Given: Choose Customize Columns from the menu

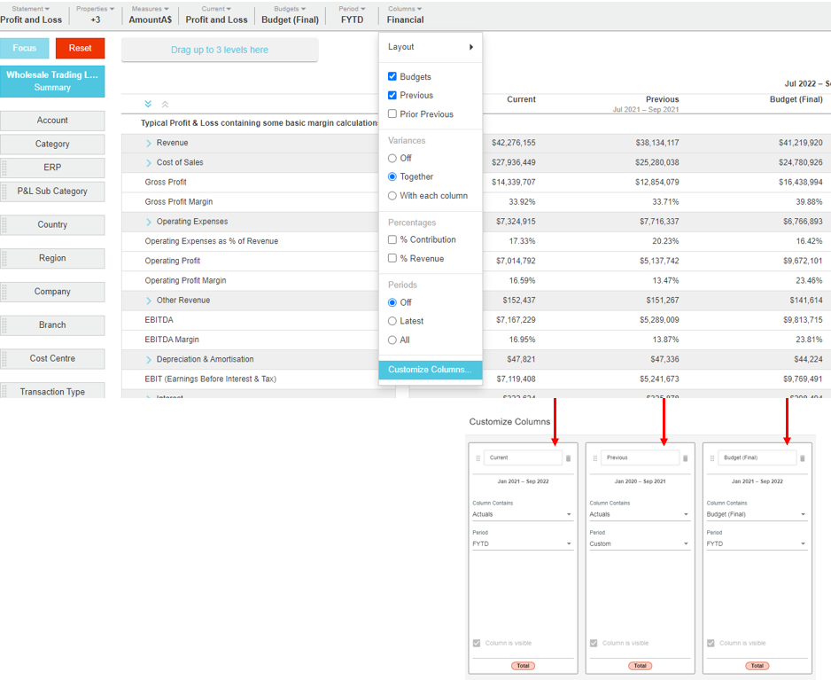Looking at the screenshot, I should (x=430, y=370).
